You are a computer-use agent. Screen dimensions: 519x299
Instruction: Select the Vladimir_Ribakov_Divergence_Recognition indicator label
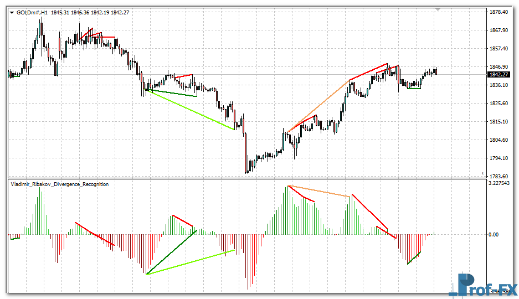[59, 184]
